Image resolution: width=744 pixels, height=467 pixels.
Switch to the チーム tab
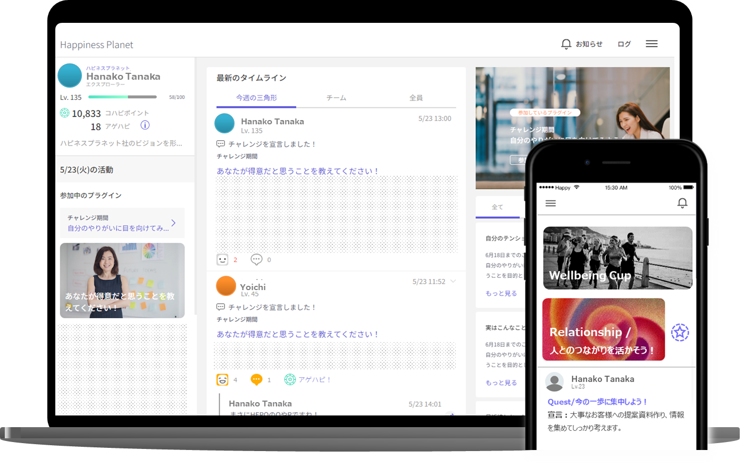tap(336, 98)
